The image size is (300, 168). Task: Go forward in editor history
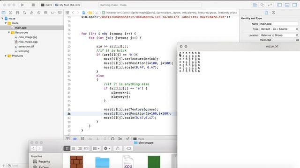tap(78, 13)
